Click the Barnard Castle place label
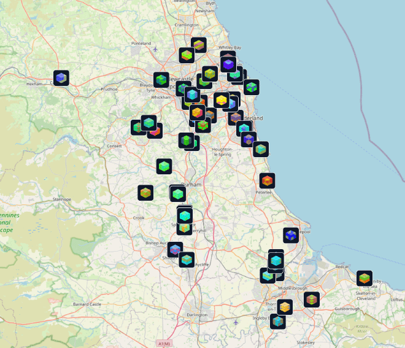 click(86, 304)
